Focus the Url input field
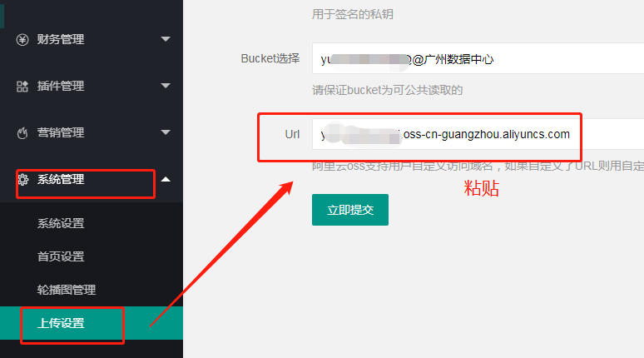The width and height of the screenshot is (644, 358). coord(478,134)
